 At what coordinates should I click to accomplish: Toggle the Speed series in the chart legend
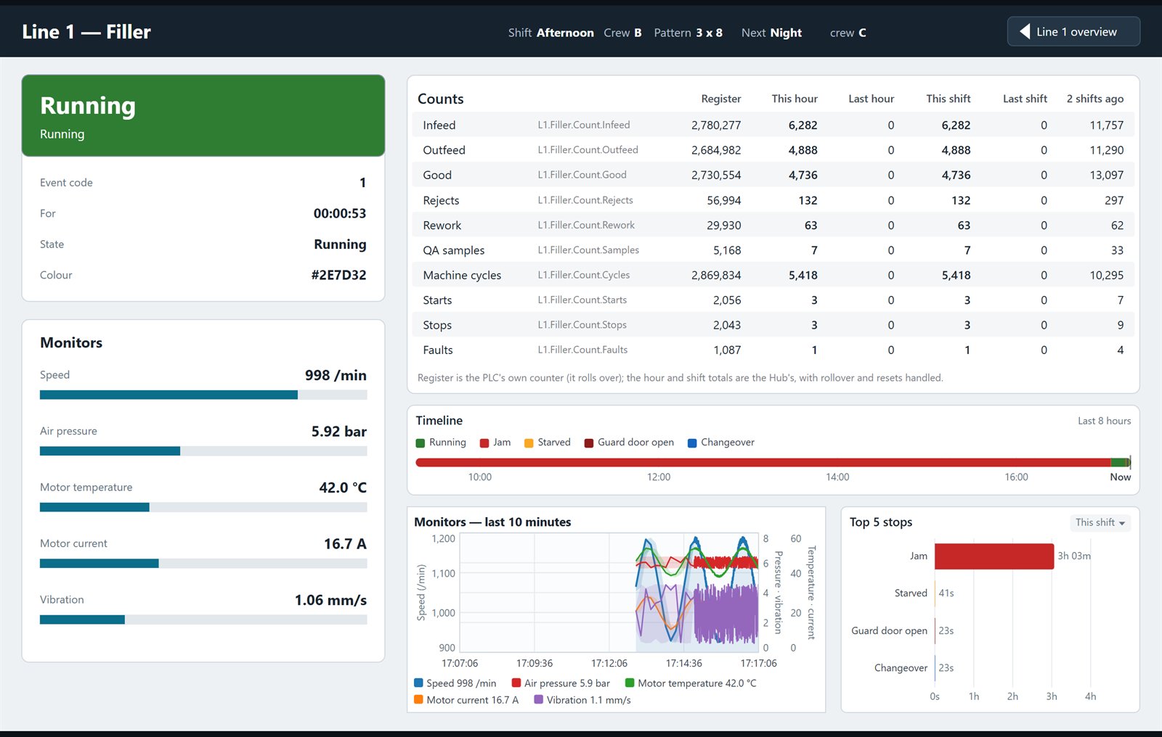[x=455, y=683]
